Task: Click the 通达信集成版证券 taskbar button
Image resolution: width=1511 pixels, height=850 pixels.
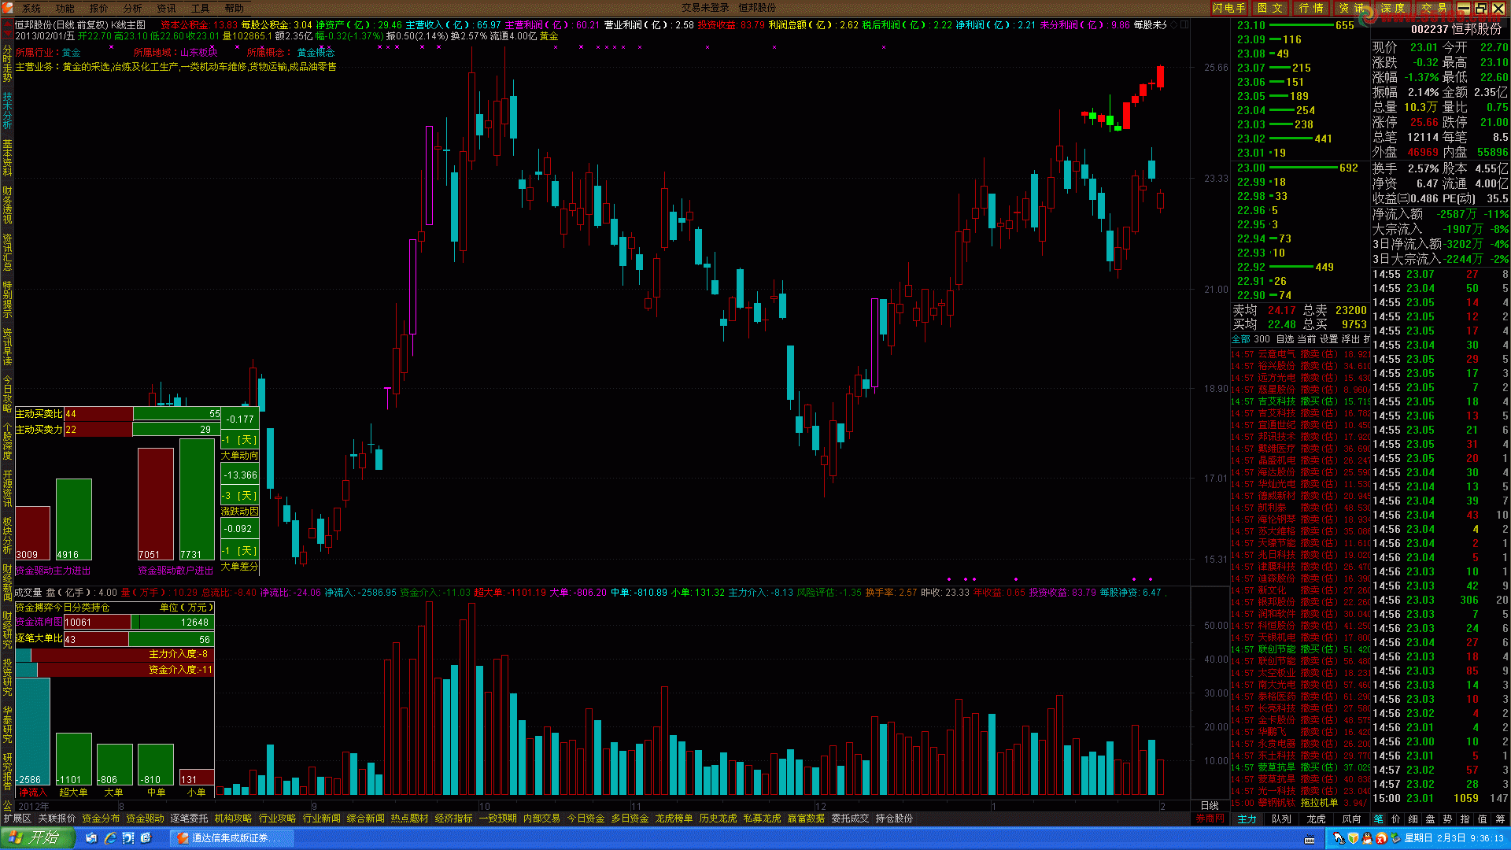Action: 232,838
